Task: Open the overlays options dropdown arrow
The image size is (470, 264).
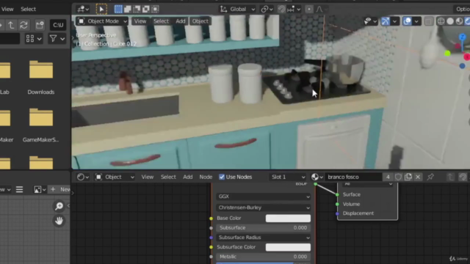Action: click(x=416, y=21)
